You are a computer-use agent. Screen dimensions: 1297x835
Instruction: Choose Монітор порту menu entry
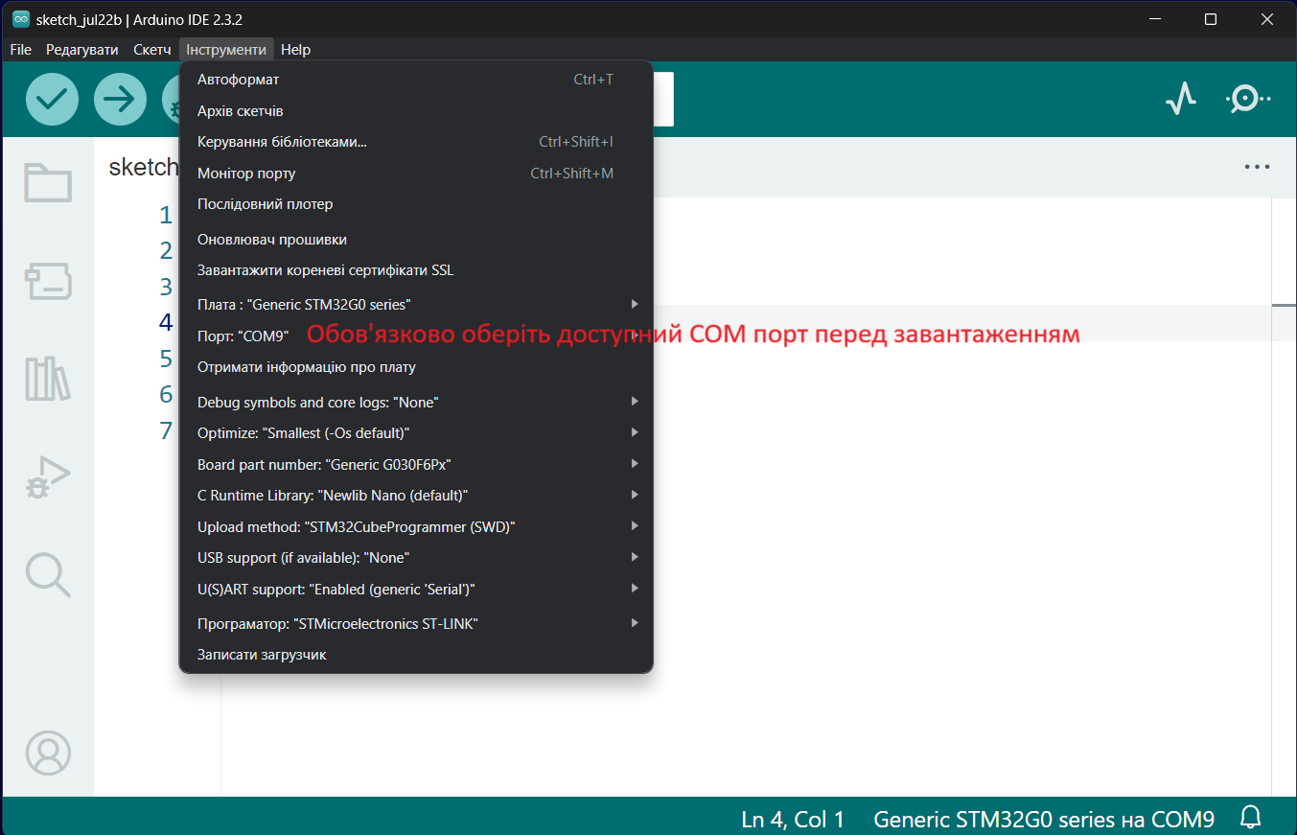tap(246, 174)
